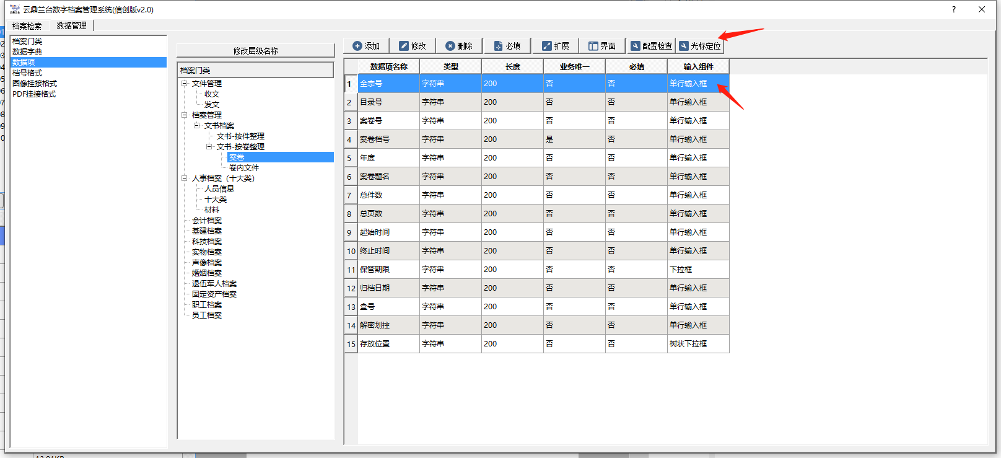Click the 数据项名称 column header
Viewport: 1001px width, 458px height.
click(388, 67)
